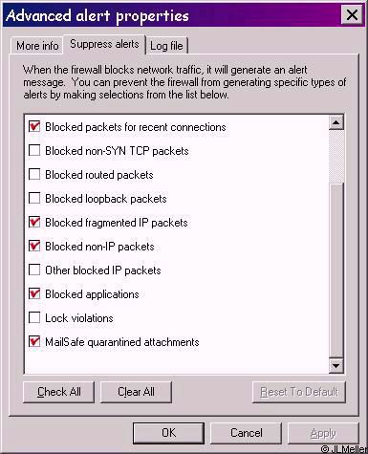Select the Suppress alerts tab
368x454 pixels.
click(x=104, y=44)
